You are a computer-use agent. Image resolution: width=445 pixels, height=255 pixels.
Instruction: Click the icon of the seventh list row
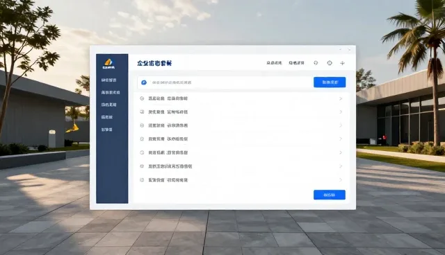pos(142,179)
